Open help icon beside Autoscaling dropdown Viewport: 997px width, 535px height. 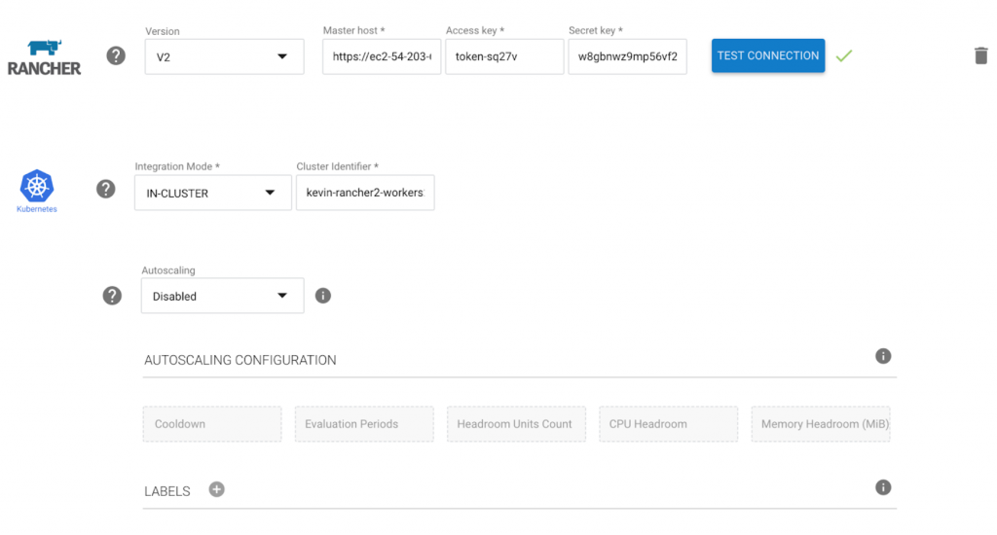tap(113, 296)
